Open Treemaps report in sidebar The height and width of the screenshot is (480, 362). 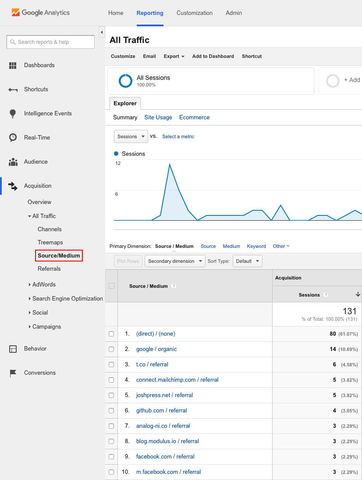pos(50,243)
